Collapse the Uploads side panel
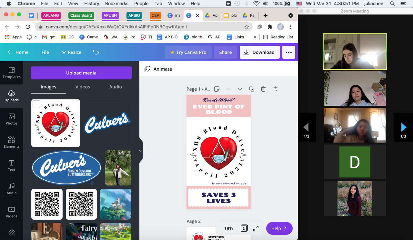 [140, 151]
